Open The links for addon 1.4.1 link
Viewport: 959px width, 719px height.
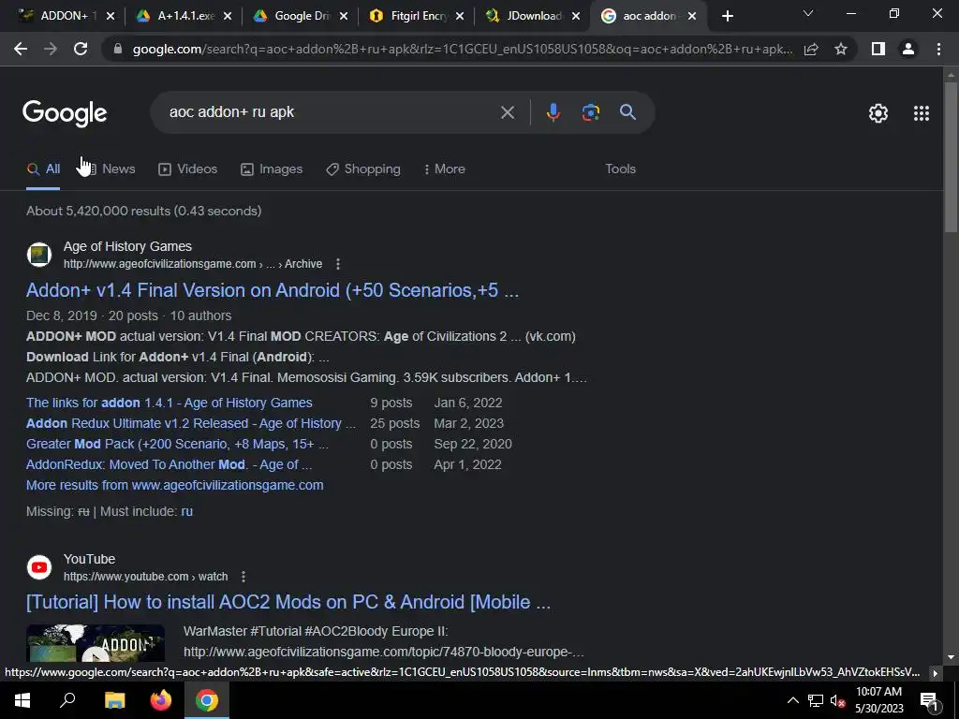point(169,403)
